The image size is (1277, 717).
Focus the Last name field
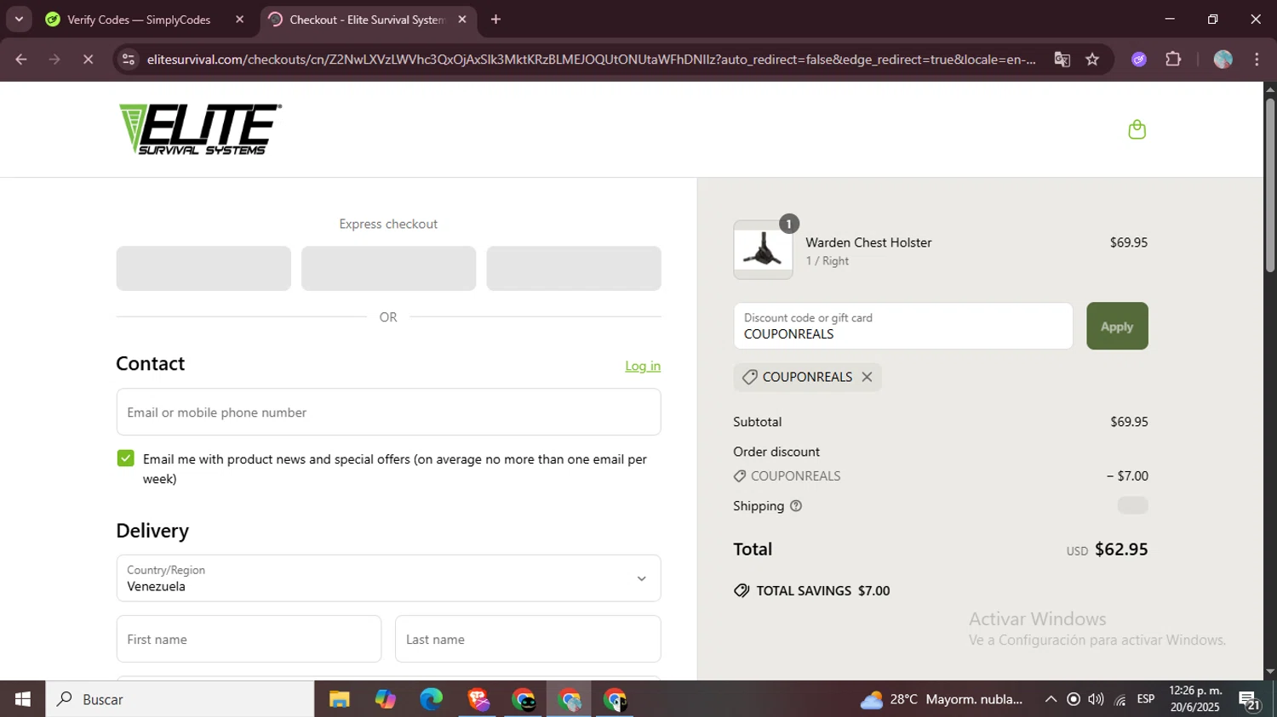(528, 639)
